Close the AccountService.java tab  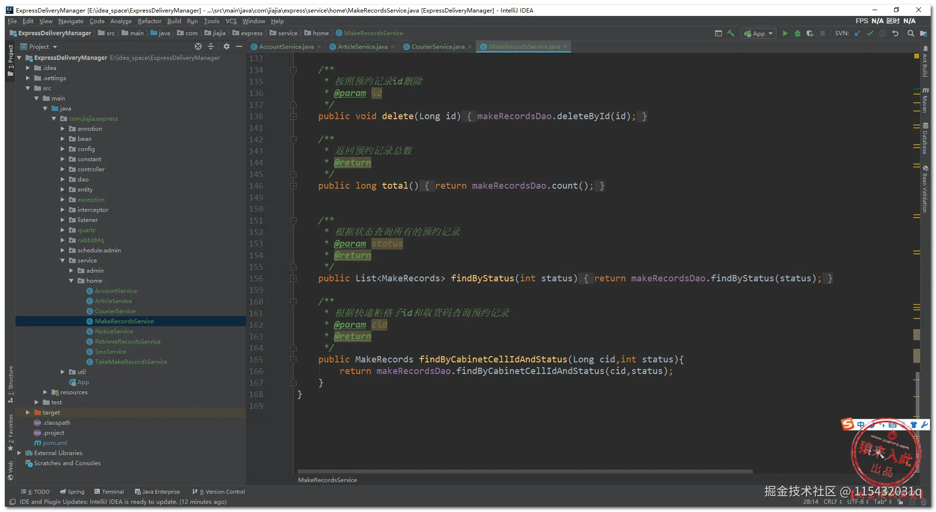click(319, 47)
